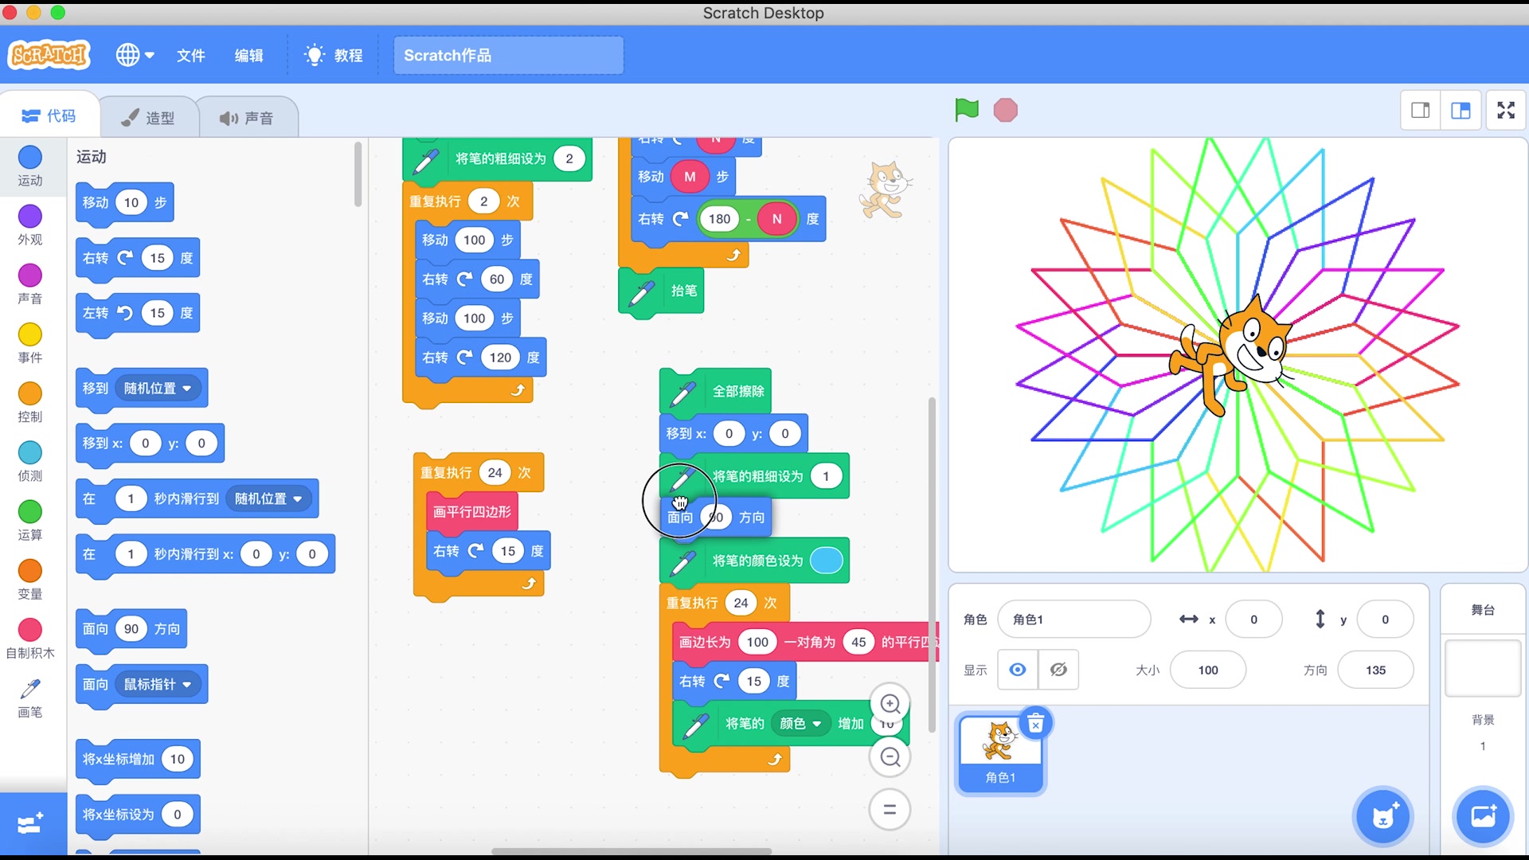Switch to small stage layout

pyautogui.click(x=1421, y=110)
